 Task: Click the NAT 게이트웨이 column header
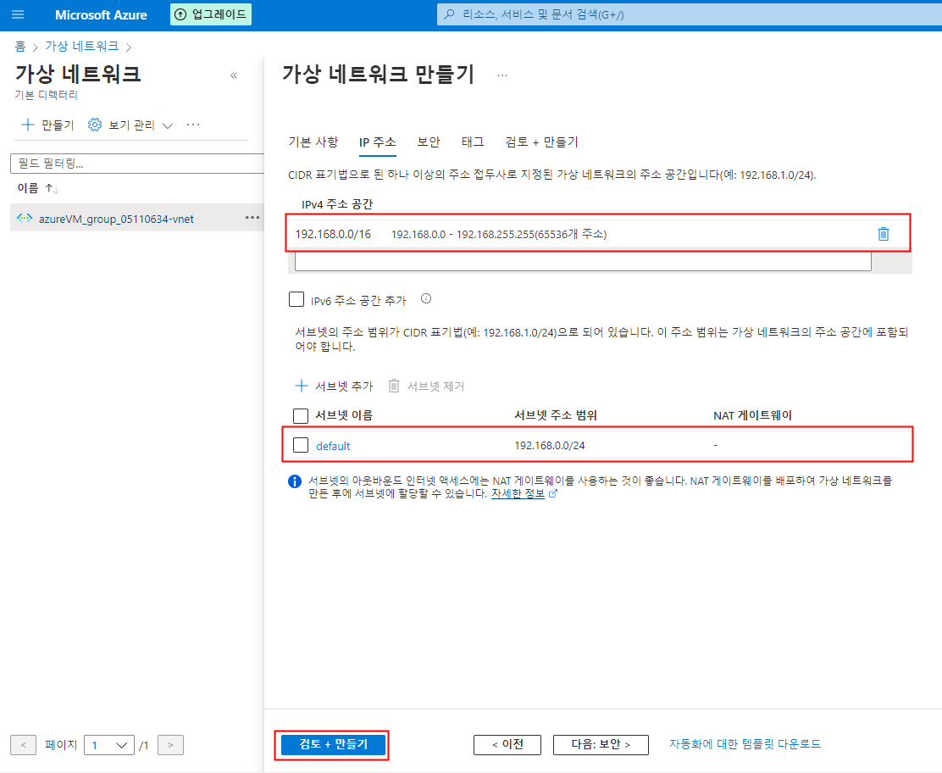pyautogui.click(x=752, y=415)
